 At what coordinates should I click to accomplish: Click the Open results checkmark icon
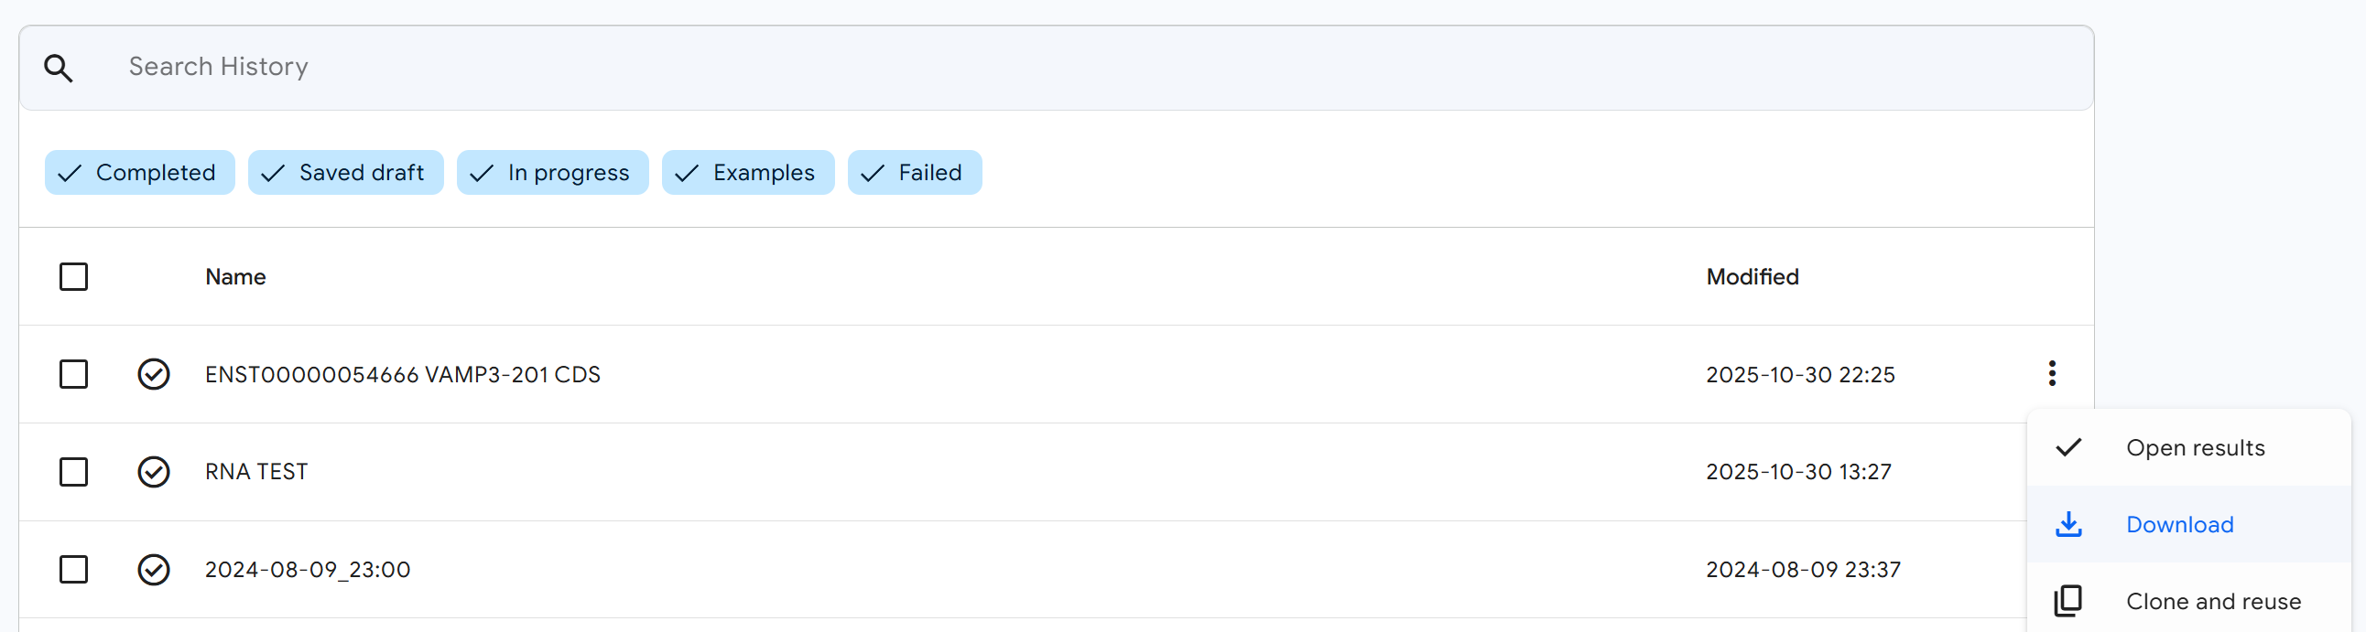click(2068, 447)
